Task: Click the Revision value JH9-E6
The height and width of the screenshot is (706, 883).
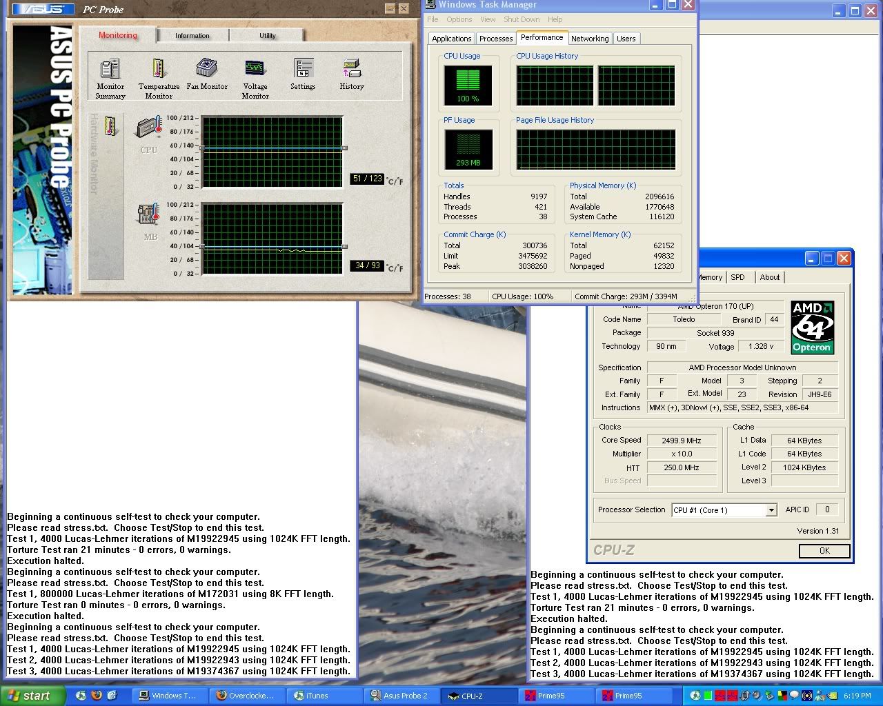Action: click(x=820, y=394)
